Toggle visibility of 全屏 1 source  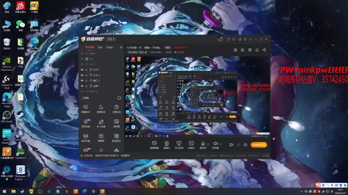(x=82, y=86)
